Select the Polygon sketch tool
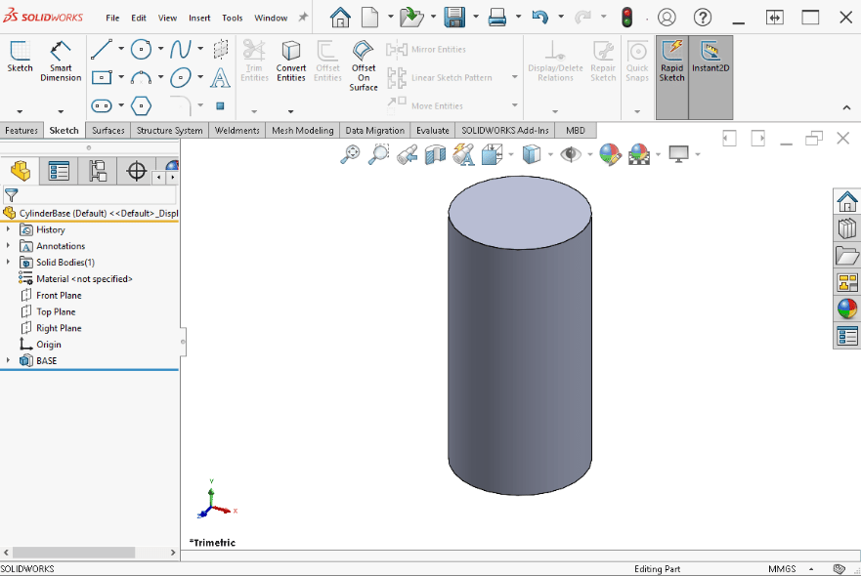 [142, 104]
